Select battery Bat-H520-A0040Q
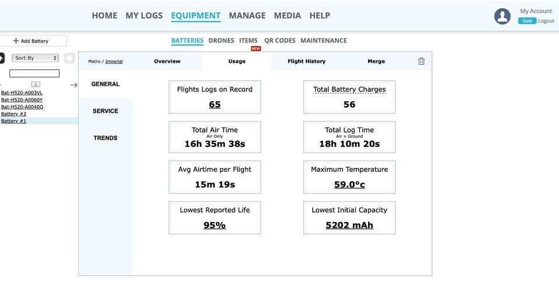559x297 pixels. tap(22, 107)
